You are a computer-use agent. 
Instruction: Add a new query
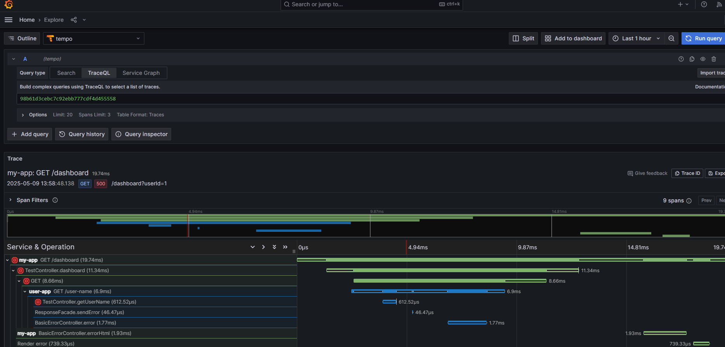(30, 134)
